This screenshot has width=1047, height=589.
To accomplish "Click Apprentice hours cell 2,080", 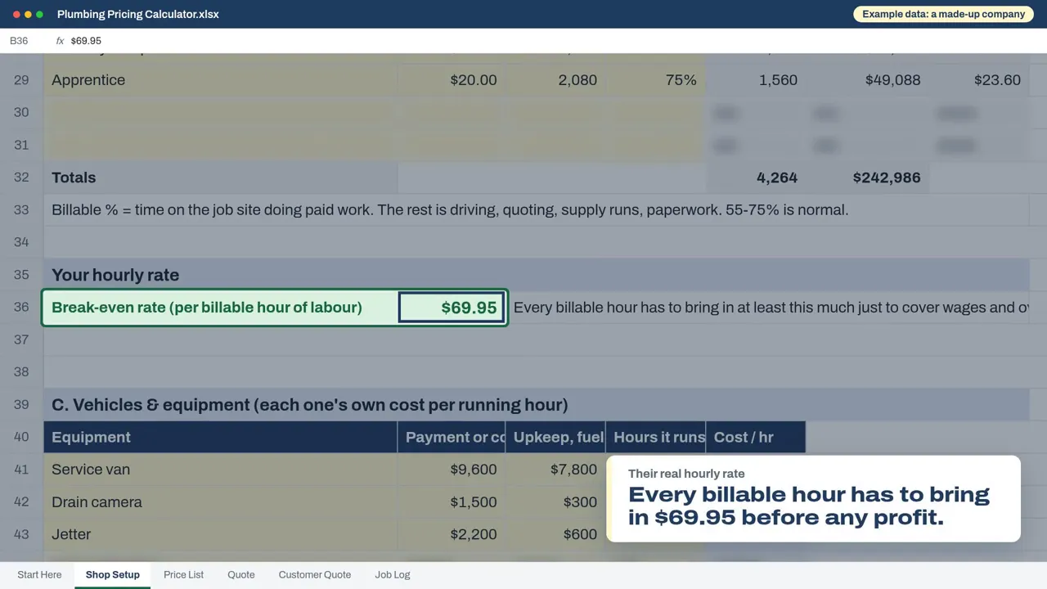I will tap(555, 80).
